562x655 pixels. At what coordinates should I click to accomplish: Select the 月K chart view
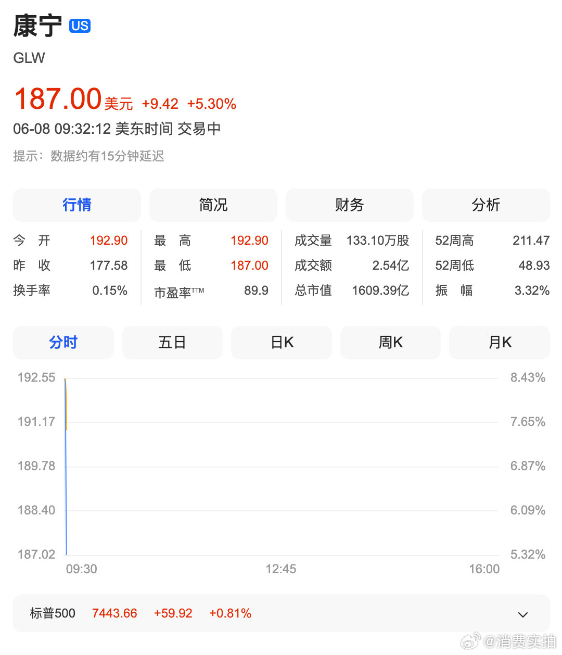[x=500, y=342]
